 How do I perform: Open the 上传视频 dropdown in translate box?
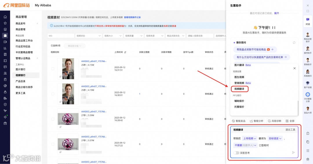tap(249, 139)
